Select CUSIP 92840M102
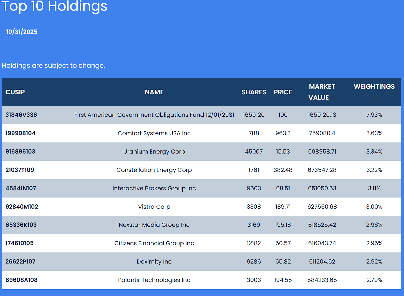 click(22, 207)
